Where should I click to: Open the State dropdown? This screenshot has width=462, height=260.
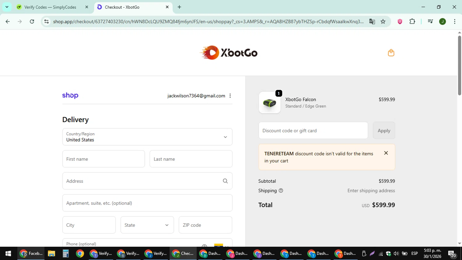tap(147, 225)
